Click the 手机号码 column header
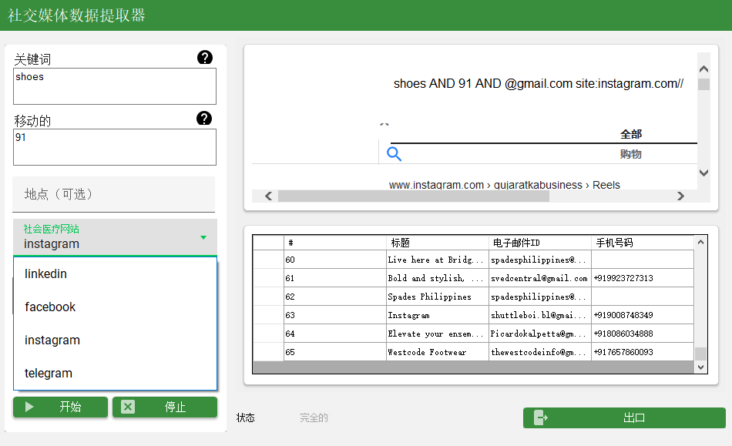732x446 pixels. (x=643, y=243)
